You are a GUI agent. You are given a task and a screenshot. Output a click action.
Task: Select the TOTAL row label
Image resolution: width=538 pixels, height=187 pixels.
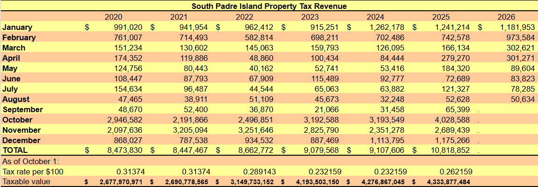15,150
